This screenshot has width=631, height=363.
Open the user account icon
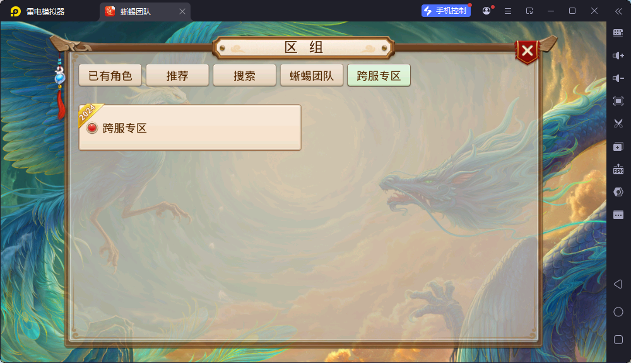(487, 11)
